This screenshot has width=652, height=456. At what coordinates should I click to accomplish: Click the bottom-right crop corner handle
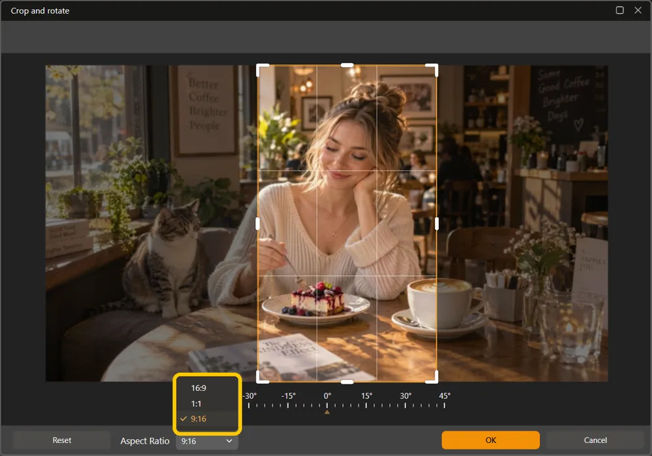pyautogui.click(x=435, y=380)
